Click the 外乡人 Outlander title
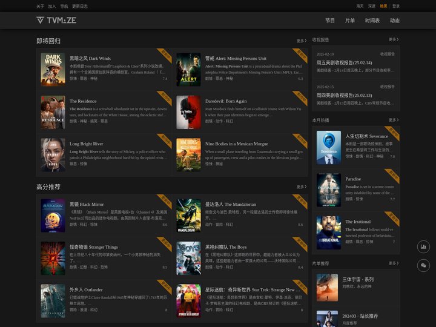 pyautogui.click(x=86, y=289)
